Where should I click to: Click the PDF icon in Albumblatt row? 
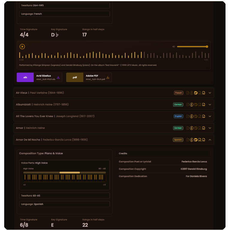(x=204, y=105)
